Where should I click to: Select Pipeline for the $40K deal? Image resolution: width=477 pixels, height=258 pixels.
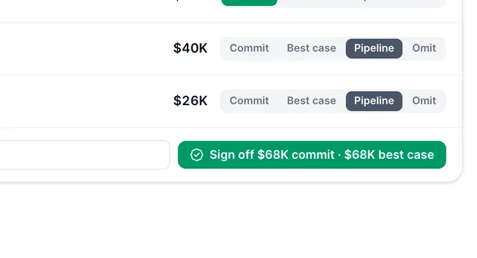click(374, 48)
